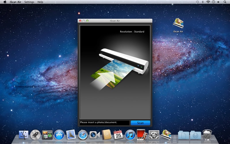Open Finder from the dock
The height and width of the screenshot is (144, 230).
pos(24,135)
